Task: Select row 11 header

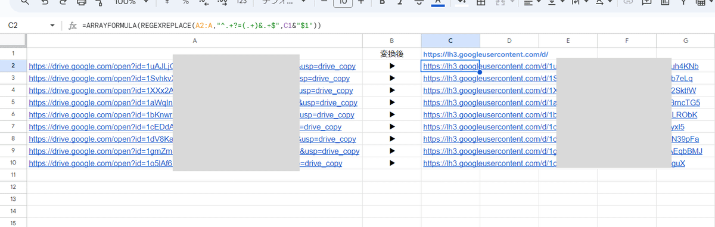Action: (13, 175)
